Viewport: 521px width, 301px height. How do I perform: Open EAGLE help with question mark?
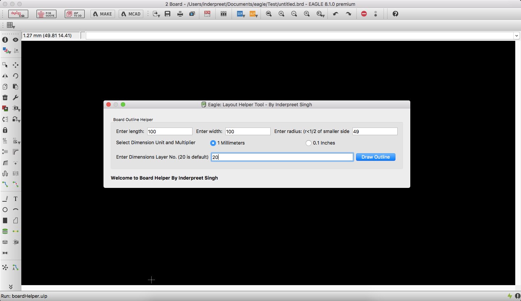pos(395,14)
